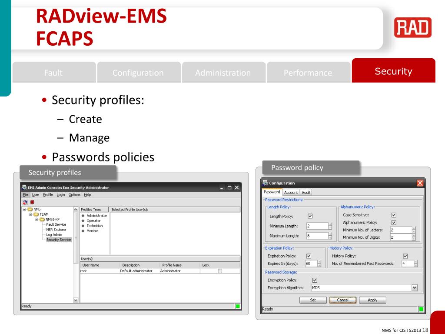Viewport: 445px width, 334px height.
Task: Select Fault Service in the tree
Action: pyautogui.click(x=56, y=224)
